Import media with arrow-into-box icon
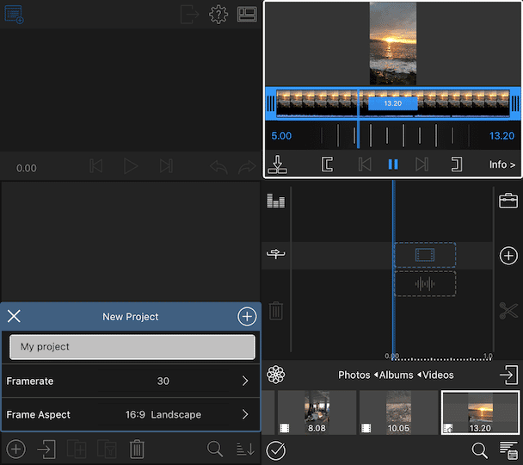Viewport: 523px width, 465px height. [508, 375]
